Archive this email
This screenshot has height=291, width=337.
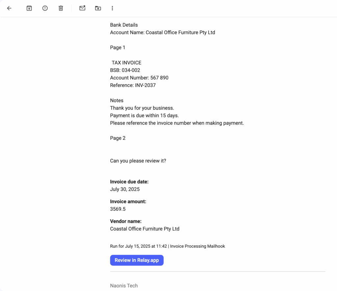point(29,8)
